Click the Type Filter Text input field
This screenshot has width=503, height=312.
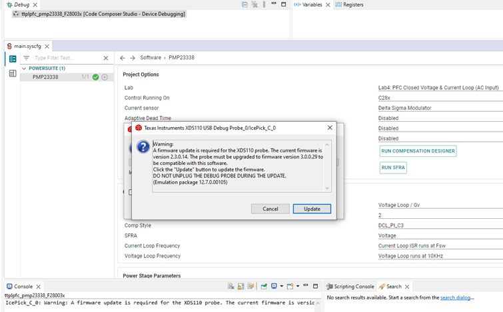coord(65,59)
